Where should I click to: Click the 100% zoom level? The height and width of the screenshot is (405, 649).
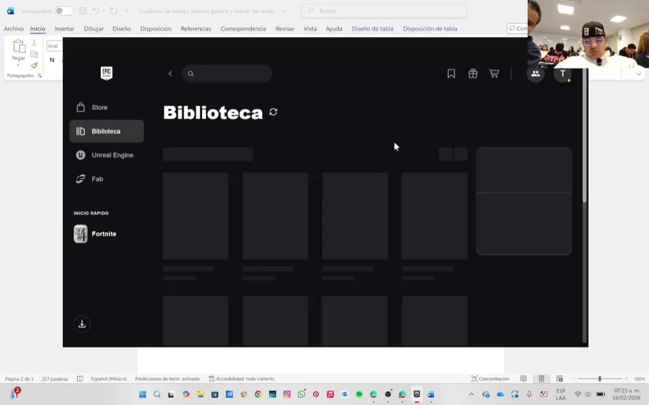tap(639, 379)
